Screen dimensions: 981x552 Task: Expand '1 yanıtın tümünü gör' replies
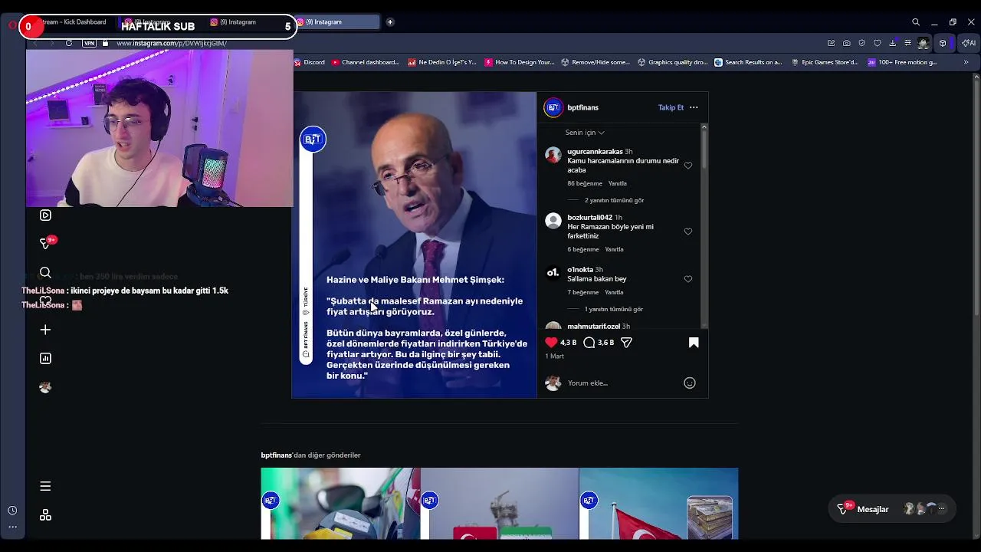(x=614, y=309)
